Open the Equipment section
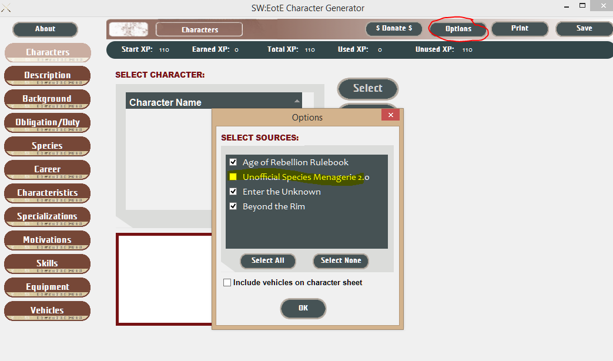Viewport: 613px width, 361px height. pyautogui.click(x=47, y=287)
